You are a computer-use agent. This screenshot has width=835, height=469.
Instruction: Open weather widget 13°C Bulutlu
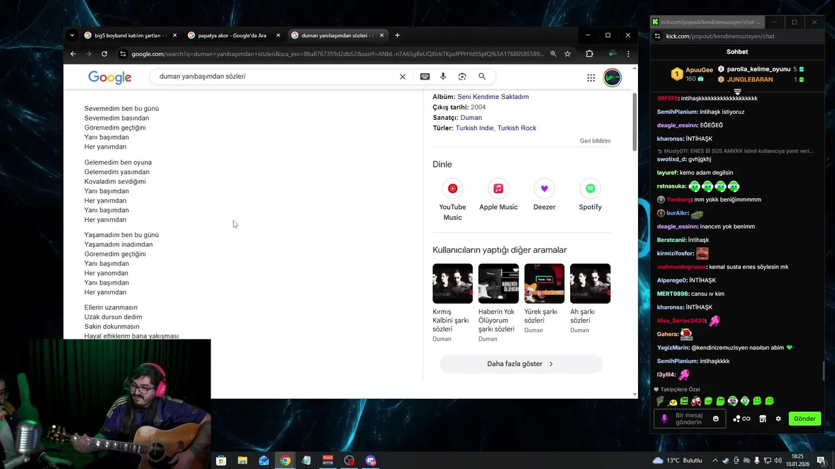(x=677, y=461)
